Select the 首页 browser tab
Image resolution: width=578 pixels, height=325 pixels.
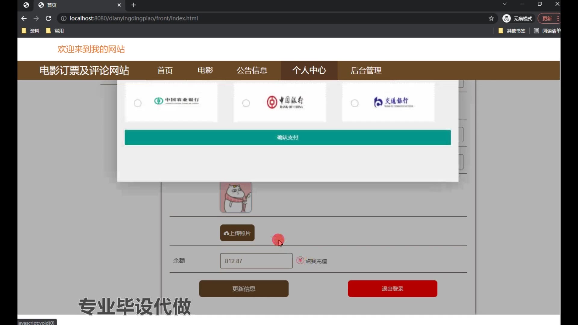pos(80,5)
